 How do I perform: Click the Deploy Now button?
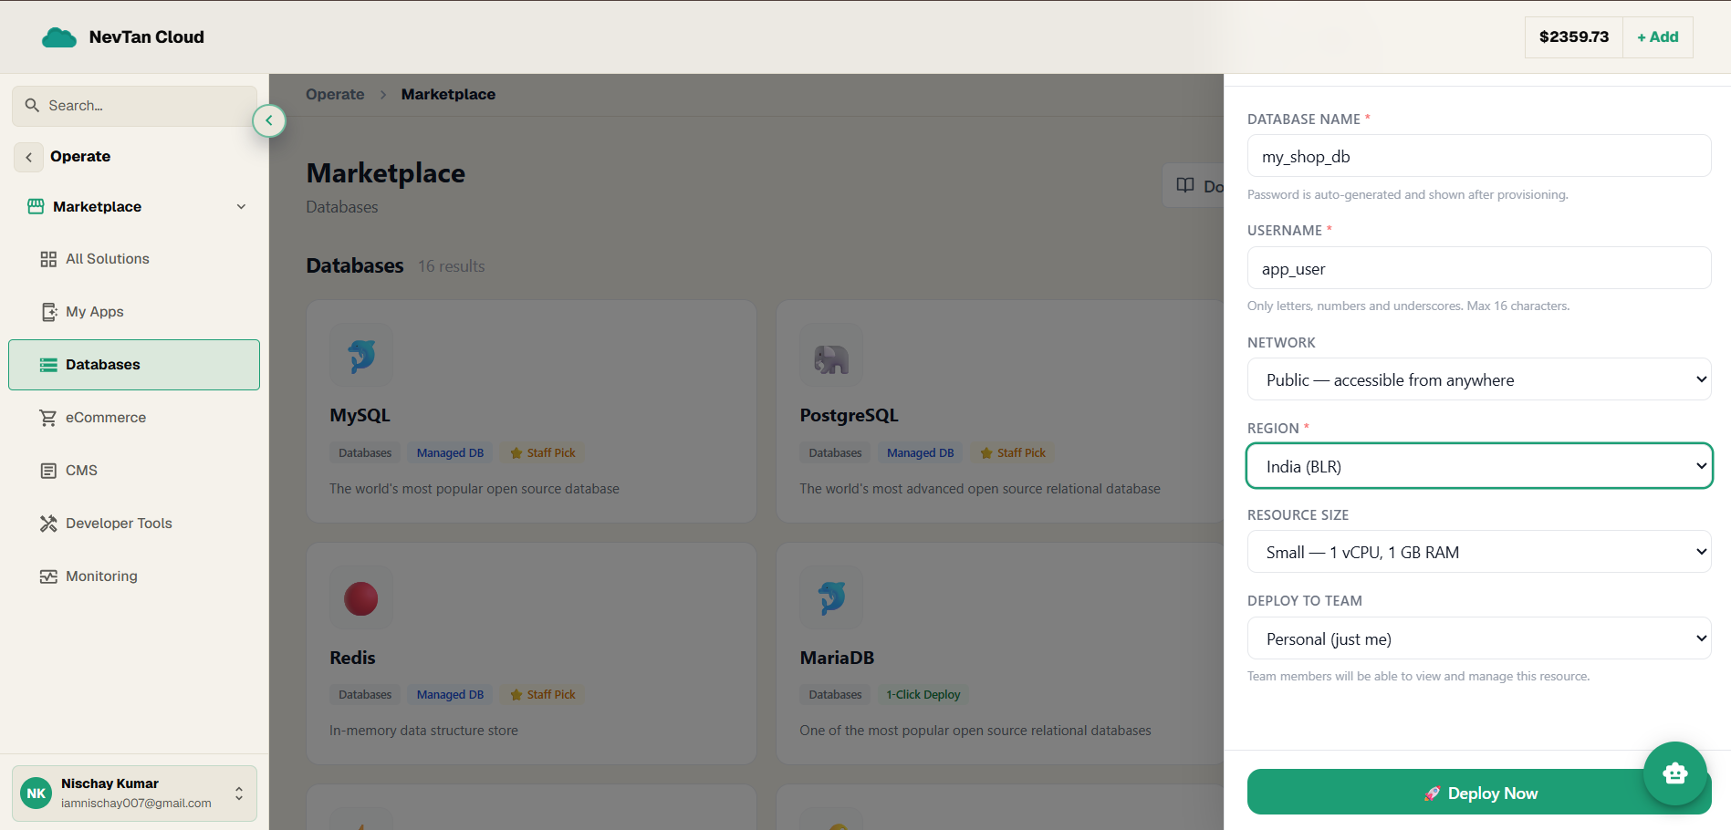(x=1479, y=793)
